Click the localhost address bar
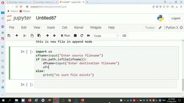184x103 pixels. click(x=49, y=7)
